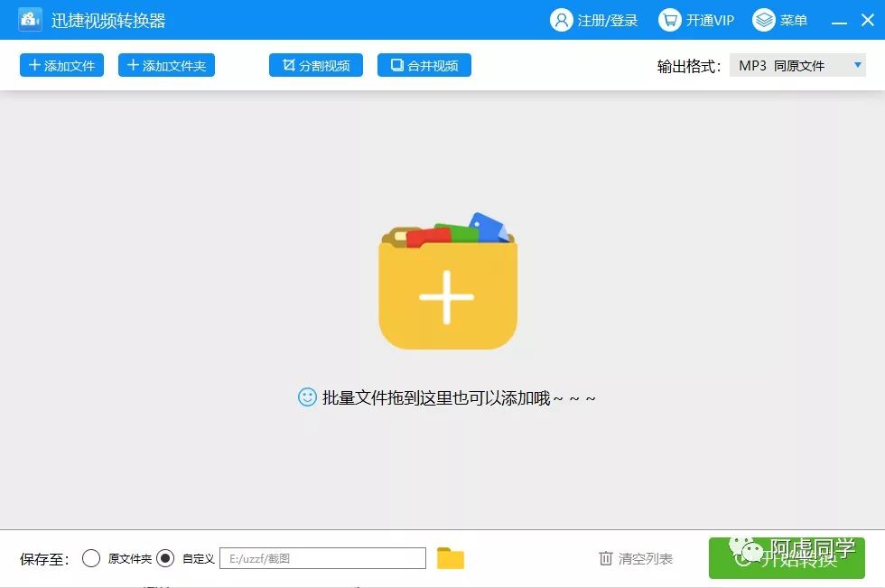Click the 开通VIP shopping cart icon
The width and height of the screenshot is (885, 588).
click(x=669, y=19)
